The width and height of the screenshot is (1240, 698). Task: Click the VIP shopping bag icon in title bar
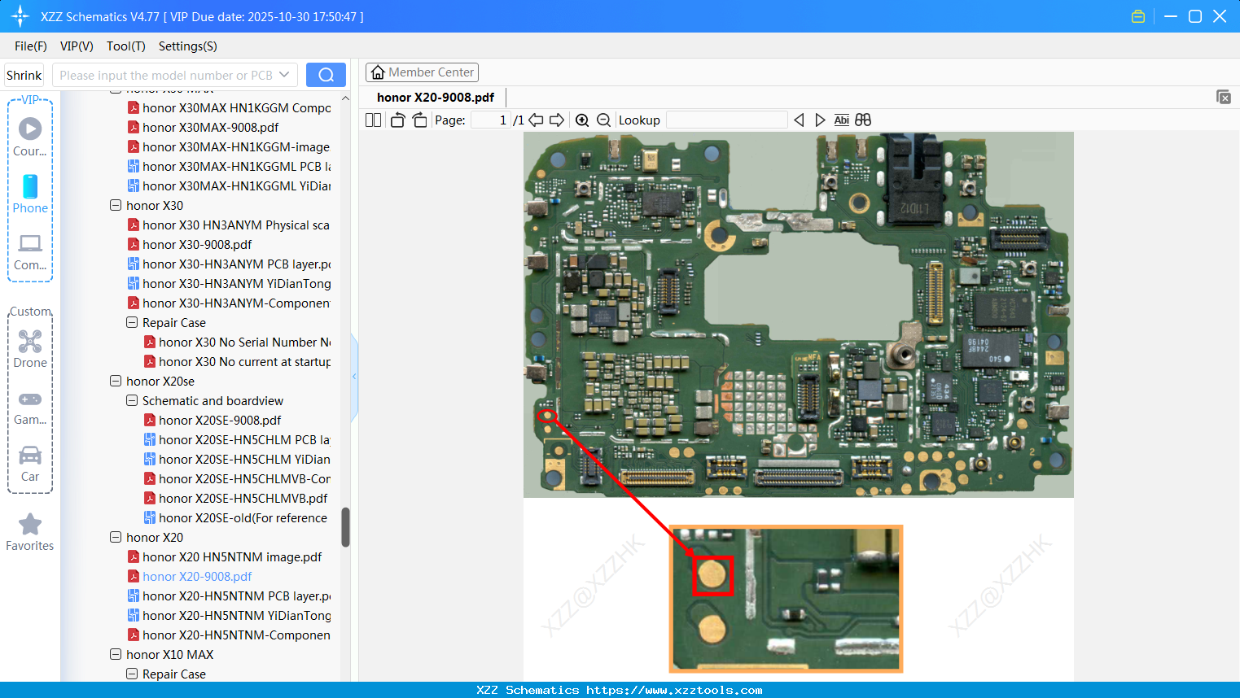click(x=1138, y=16)
